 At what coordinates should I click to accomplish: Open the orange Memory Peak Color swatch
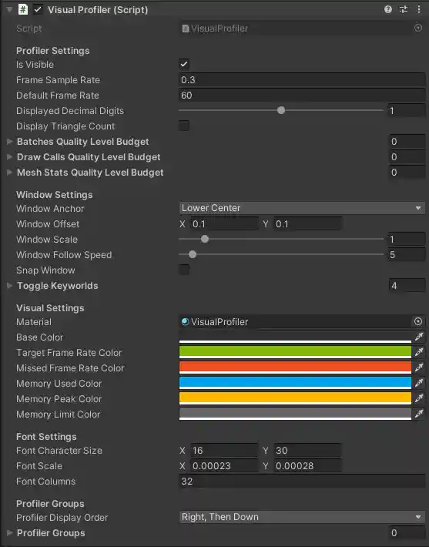coord(295,398)
